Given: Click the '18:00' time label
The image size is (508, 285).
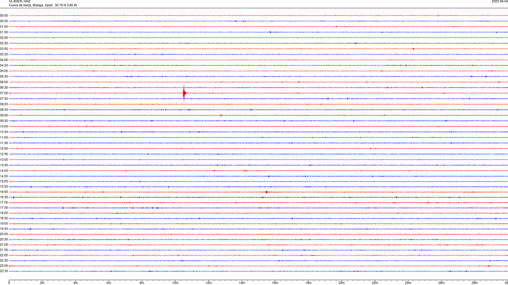Looking at the screenshot, I should click(4, 213).
